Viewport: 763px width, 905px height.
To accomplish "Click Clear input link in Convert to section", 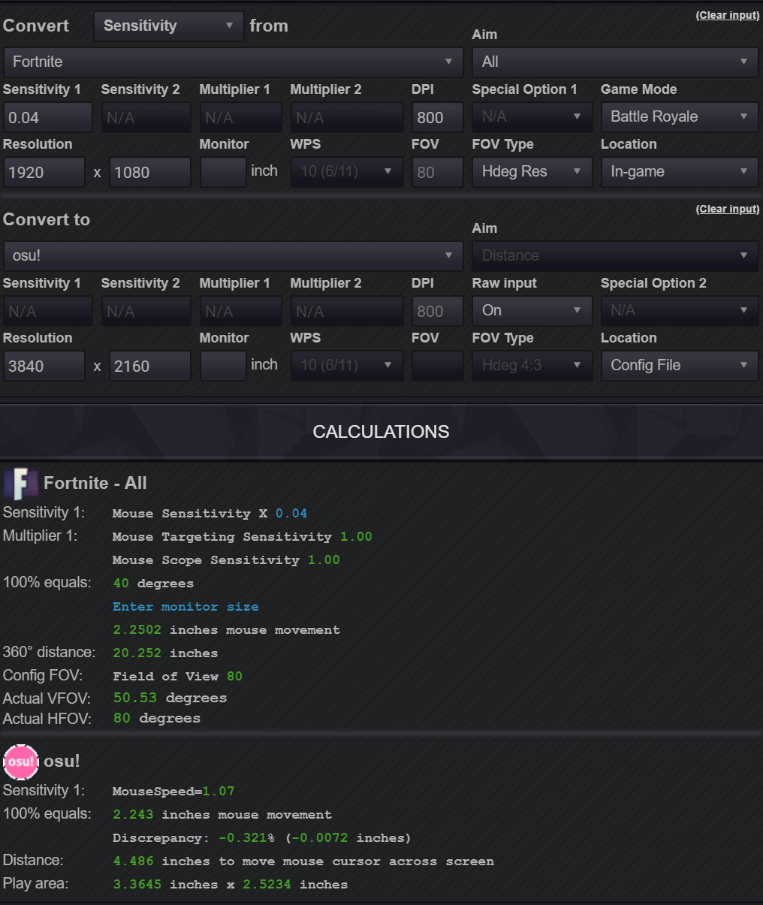I will tap(728, 209).
